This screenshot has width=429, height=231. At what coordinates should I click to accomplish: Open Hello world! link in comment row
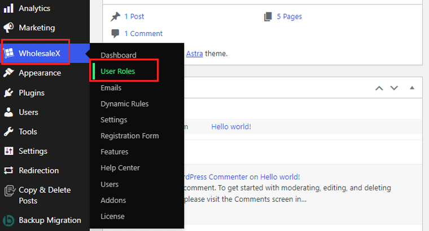280,177
